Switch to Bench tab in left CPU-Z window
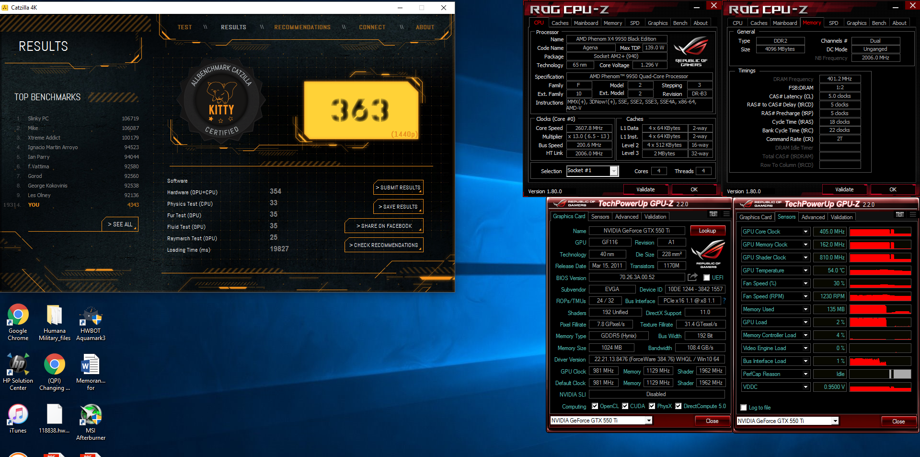The width and height of the screenshot is (920, 457). (x=680, y=23)
